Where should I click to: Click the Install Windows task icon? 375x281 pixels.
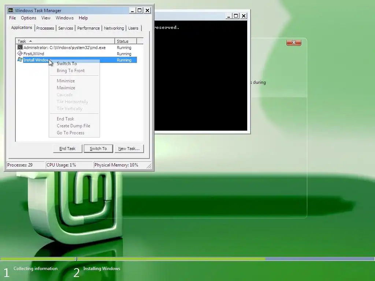coord(20,60)
